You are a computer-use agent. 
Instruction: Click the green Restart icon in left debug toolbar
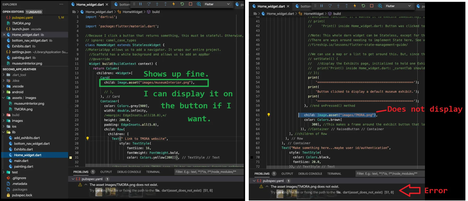click(x=182, y=4)
